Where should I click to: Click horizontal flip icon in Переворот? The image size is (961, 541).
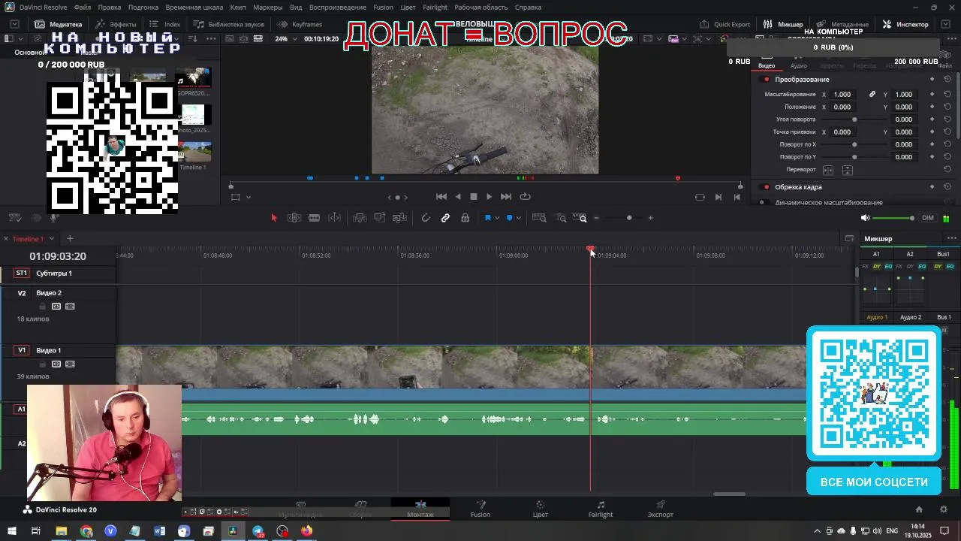click(828, 170)
